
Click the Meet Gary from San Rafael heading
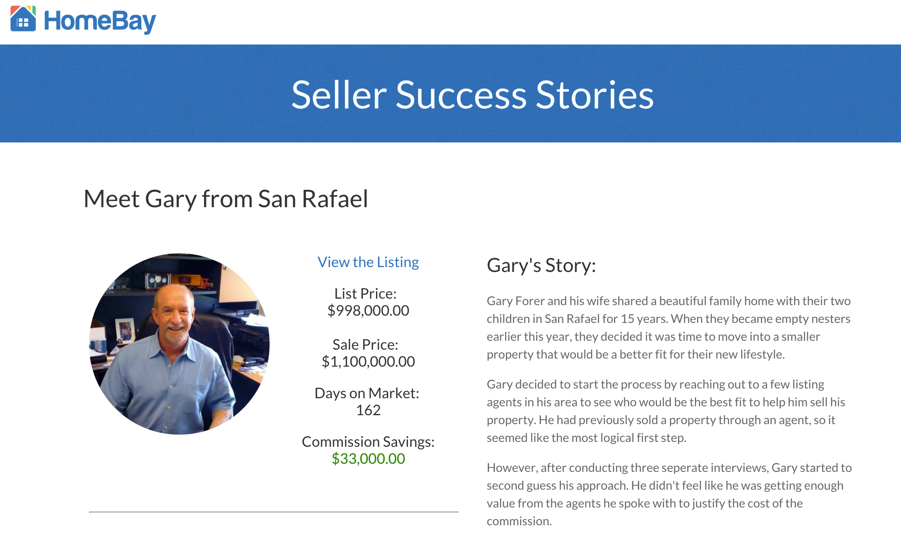point(225,199)
